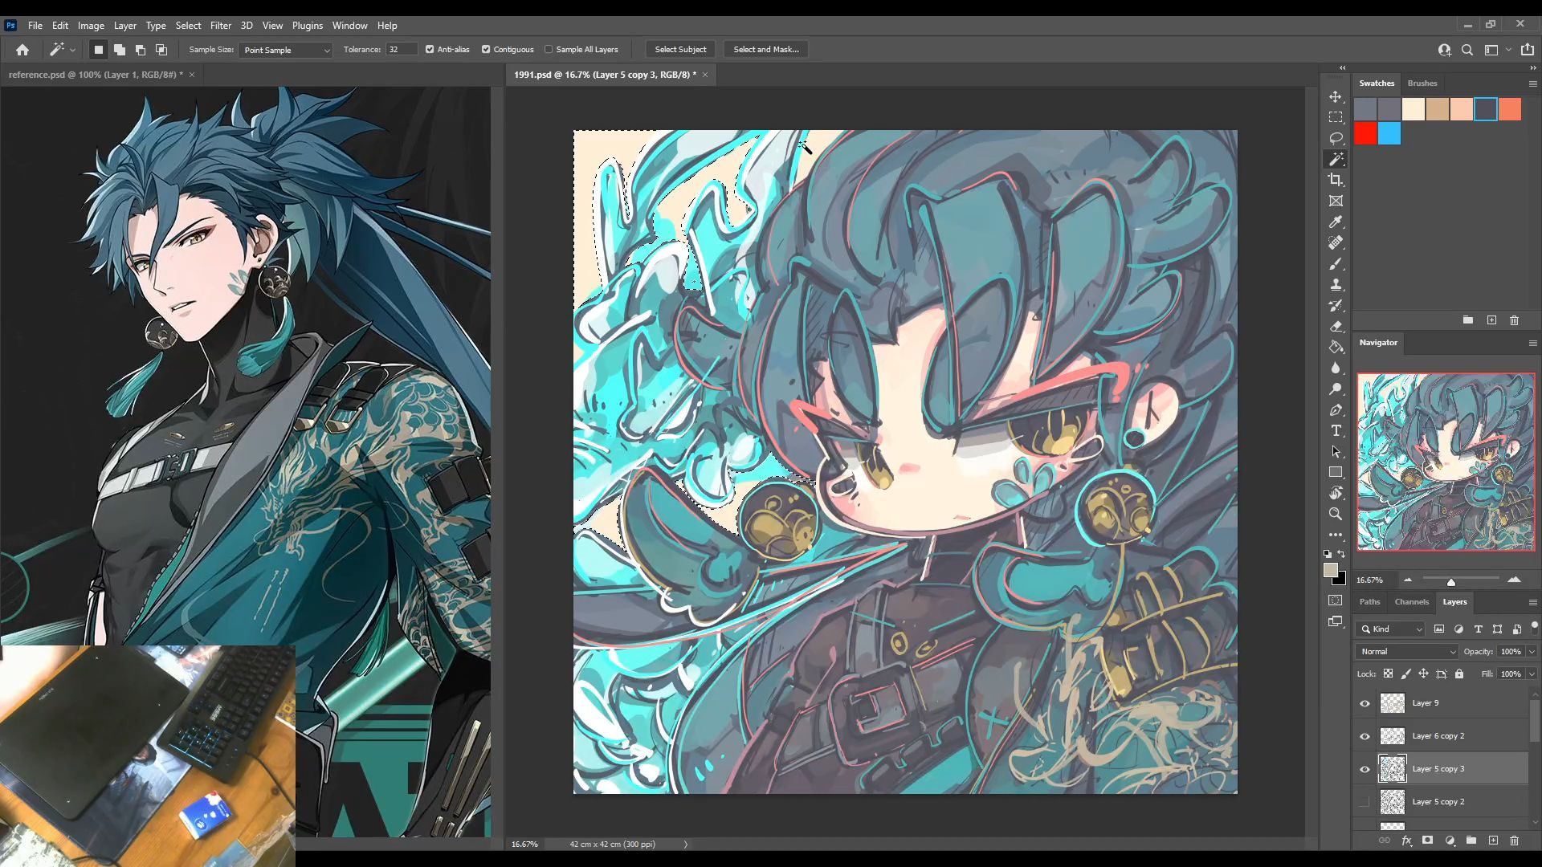The height and width of the screenshot is (867, 1542).
Task: Click the Select and Mask button
Action: (x=766, y=50)
